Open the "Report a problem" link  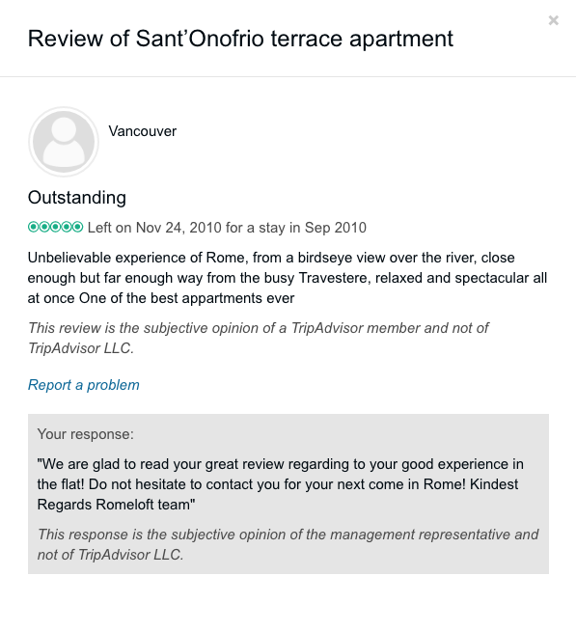tap(83, 385)
